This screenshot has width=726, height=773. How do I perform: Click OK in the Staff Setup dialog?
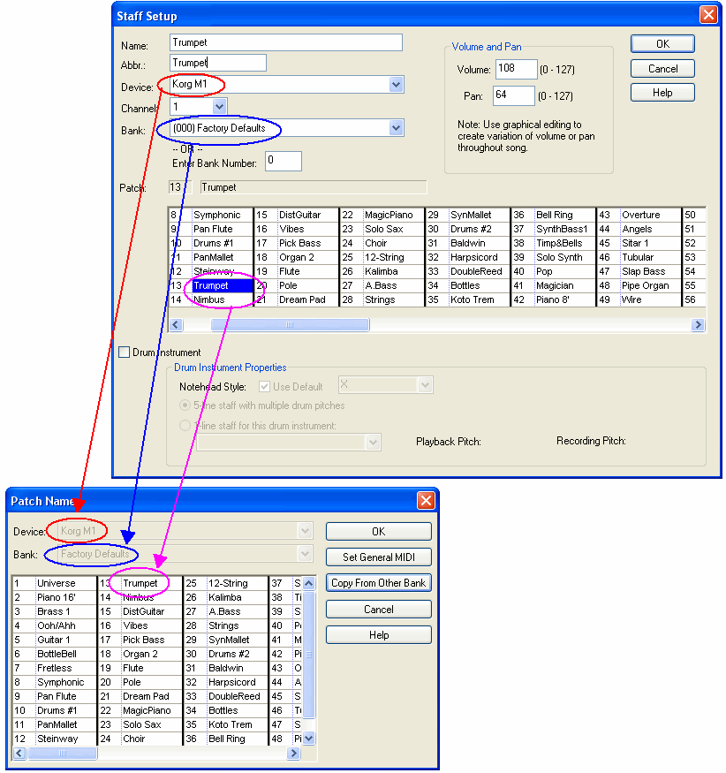662,43
